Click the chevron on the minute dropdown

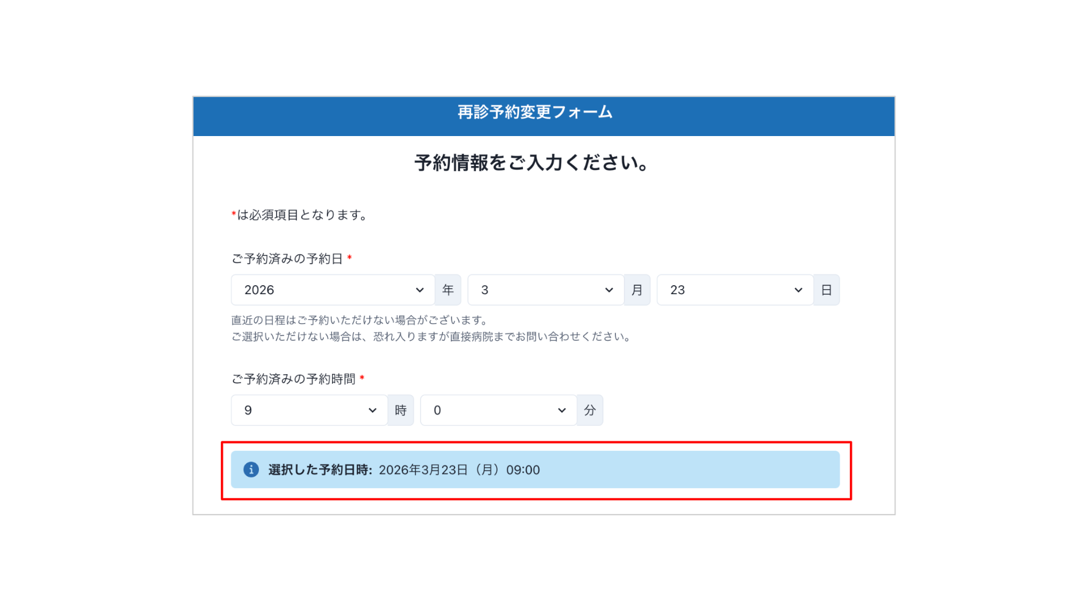(562, 410)
